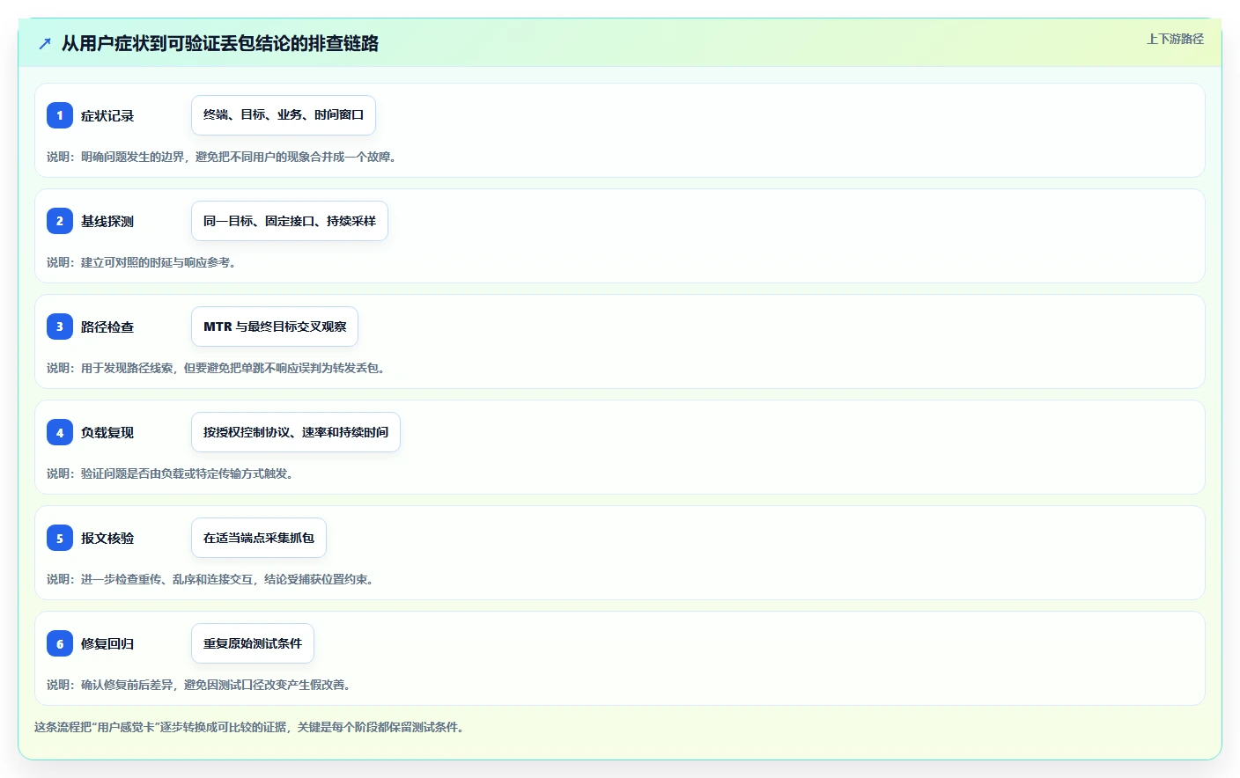The width and height of the screenshot is (1240, 778).
Task: Click the step 3 number badge
Action: 60,327
